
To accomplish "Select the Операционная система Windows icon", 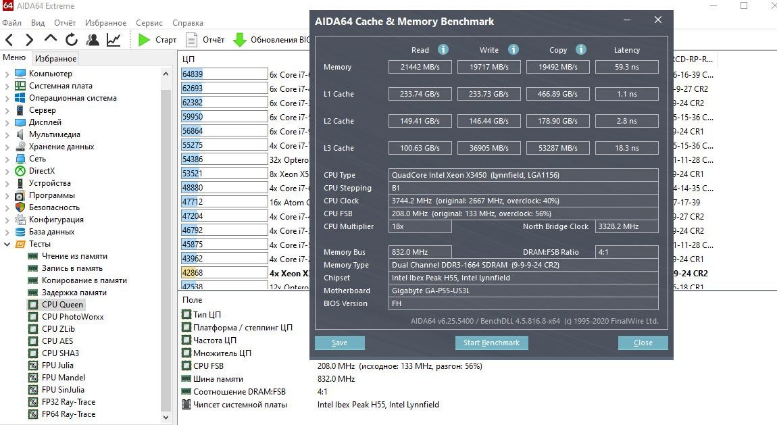I will [20, 97].
